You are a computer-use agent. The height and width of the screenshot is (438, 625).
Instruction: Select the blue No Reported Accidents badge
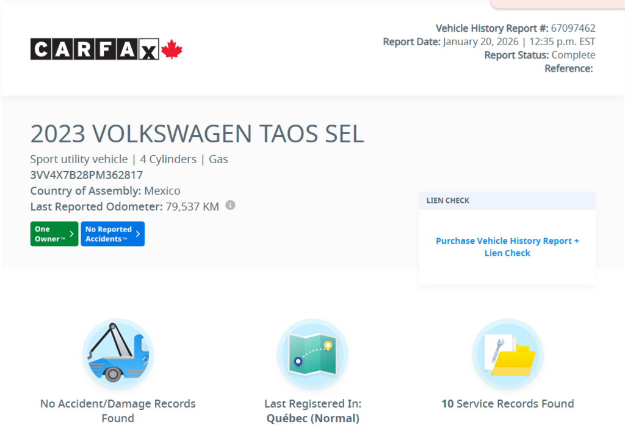[112, 233]
